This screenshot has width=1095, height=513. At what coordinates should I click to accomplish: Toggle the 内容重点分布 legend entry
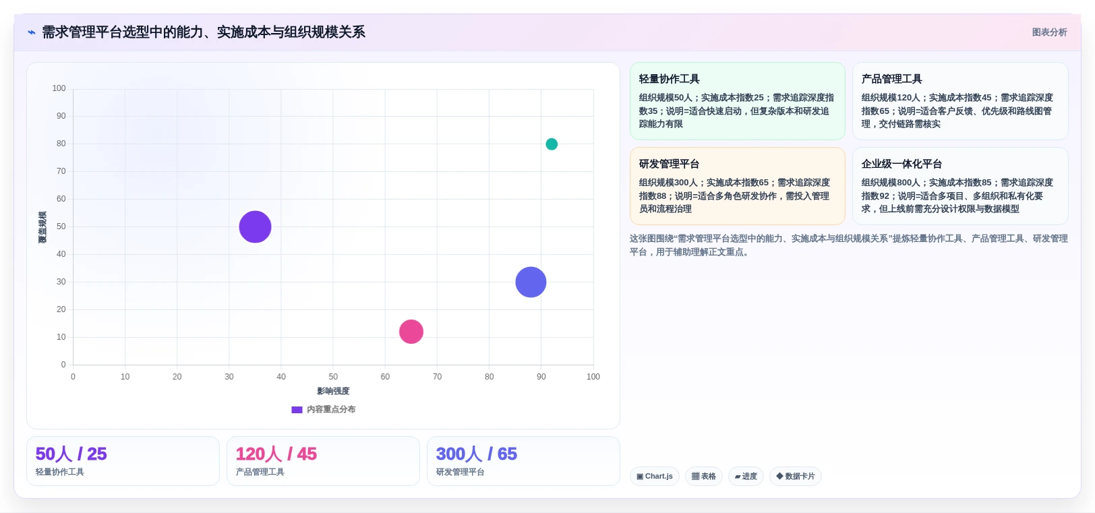(x=324, y=409)
